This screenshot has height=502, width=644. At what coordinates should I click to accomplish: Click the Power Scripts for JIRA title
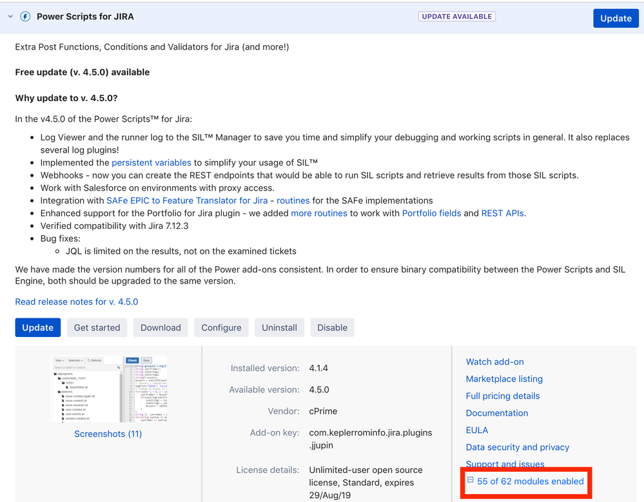(85, 16)
